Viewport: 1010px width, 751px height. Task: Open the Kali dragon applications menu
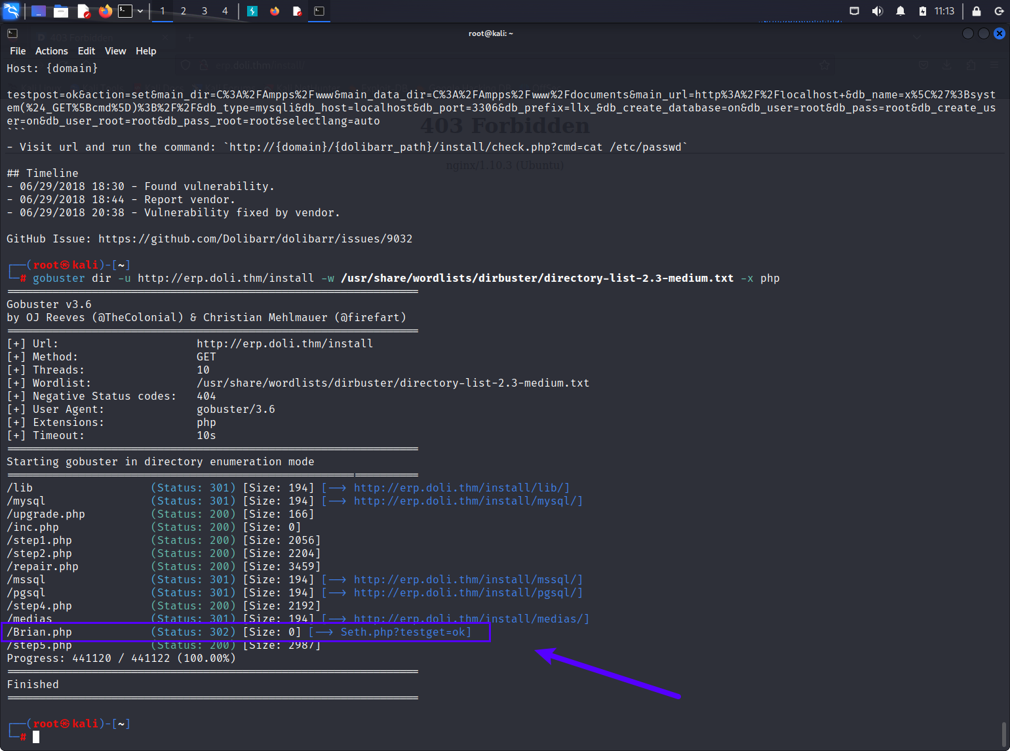[x=12, y=10]
